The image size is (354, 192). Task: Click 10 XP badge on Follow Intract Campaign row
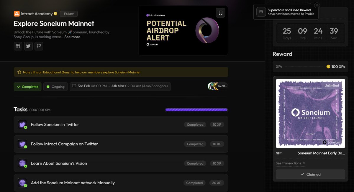click(x=217, y=144)
